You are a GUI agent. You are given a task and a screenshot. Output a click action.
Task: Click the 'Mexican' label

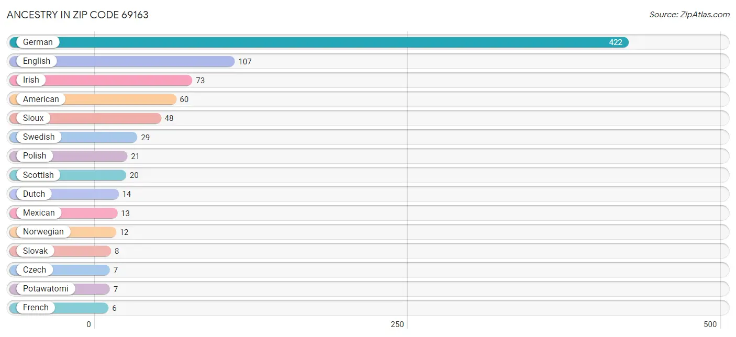[39, 213]
